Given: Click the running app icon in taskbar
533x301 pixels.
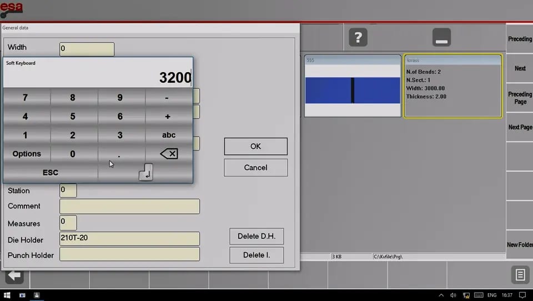Looking at the screenshot, I should click(37, 295).
